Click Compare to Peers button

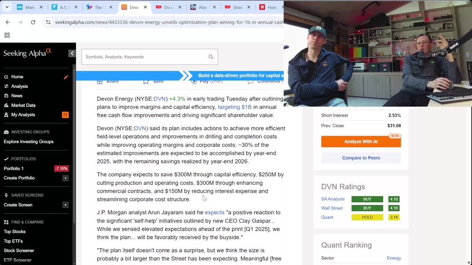click(361, 158)
